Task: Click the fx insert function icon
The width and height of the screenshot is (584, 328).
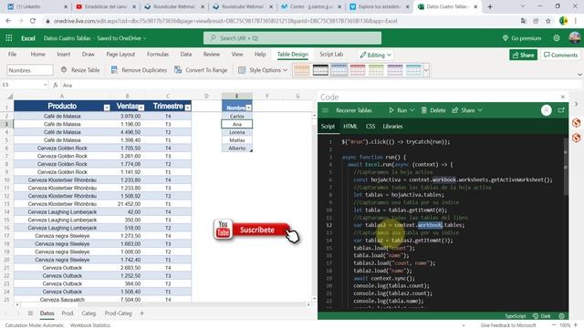Action: point(55,85)
